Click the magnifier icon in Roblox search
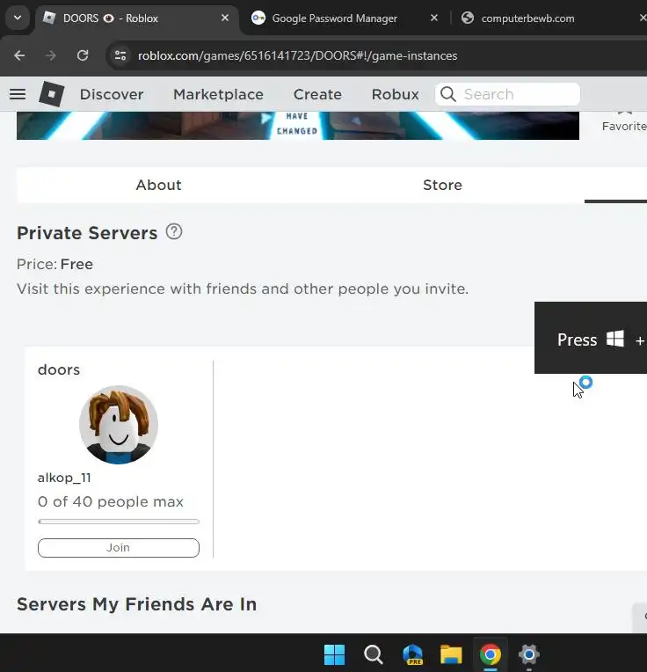The width and height of the screenshot is (647, 672). point(448,94)
